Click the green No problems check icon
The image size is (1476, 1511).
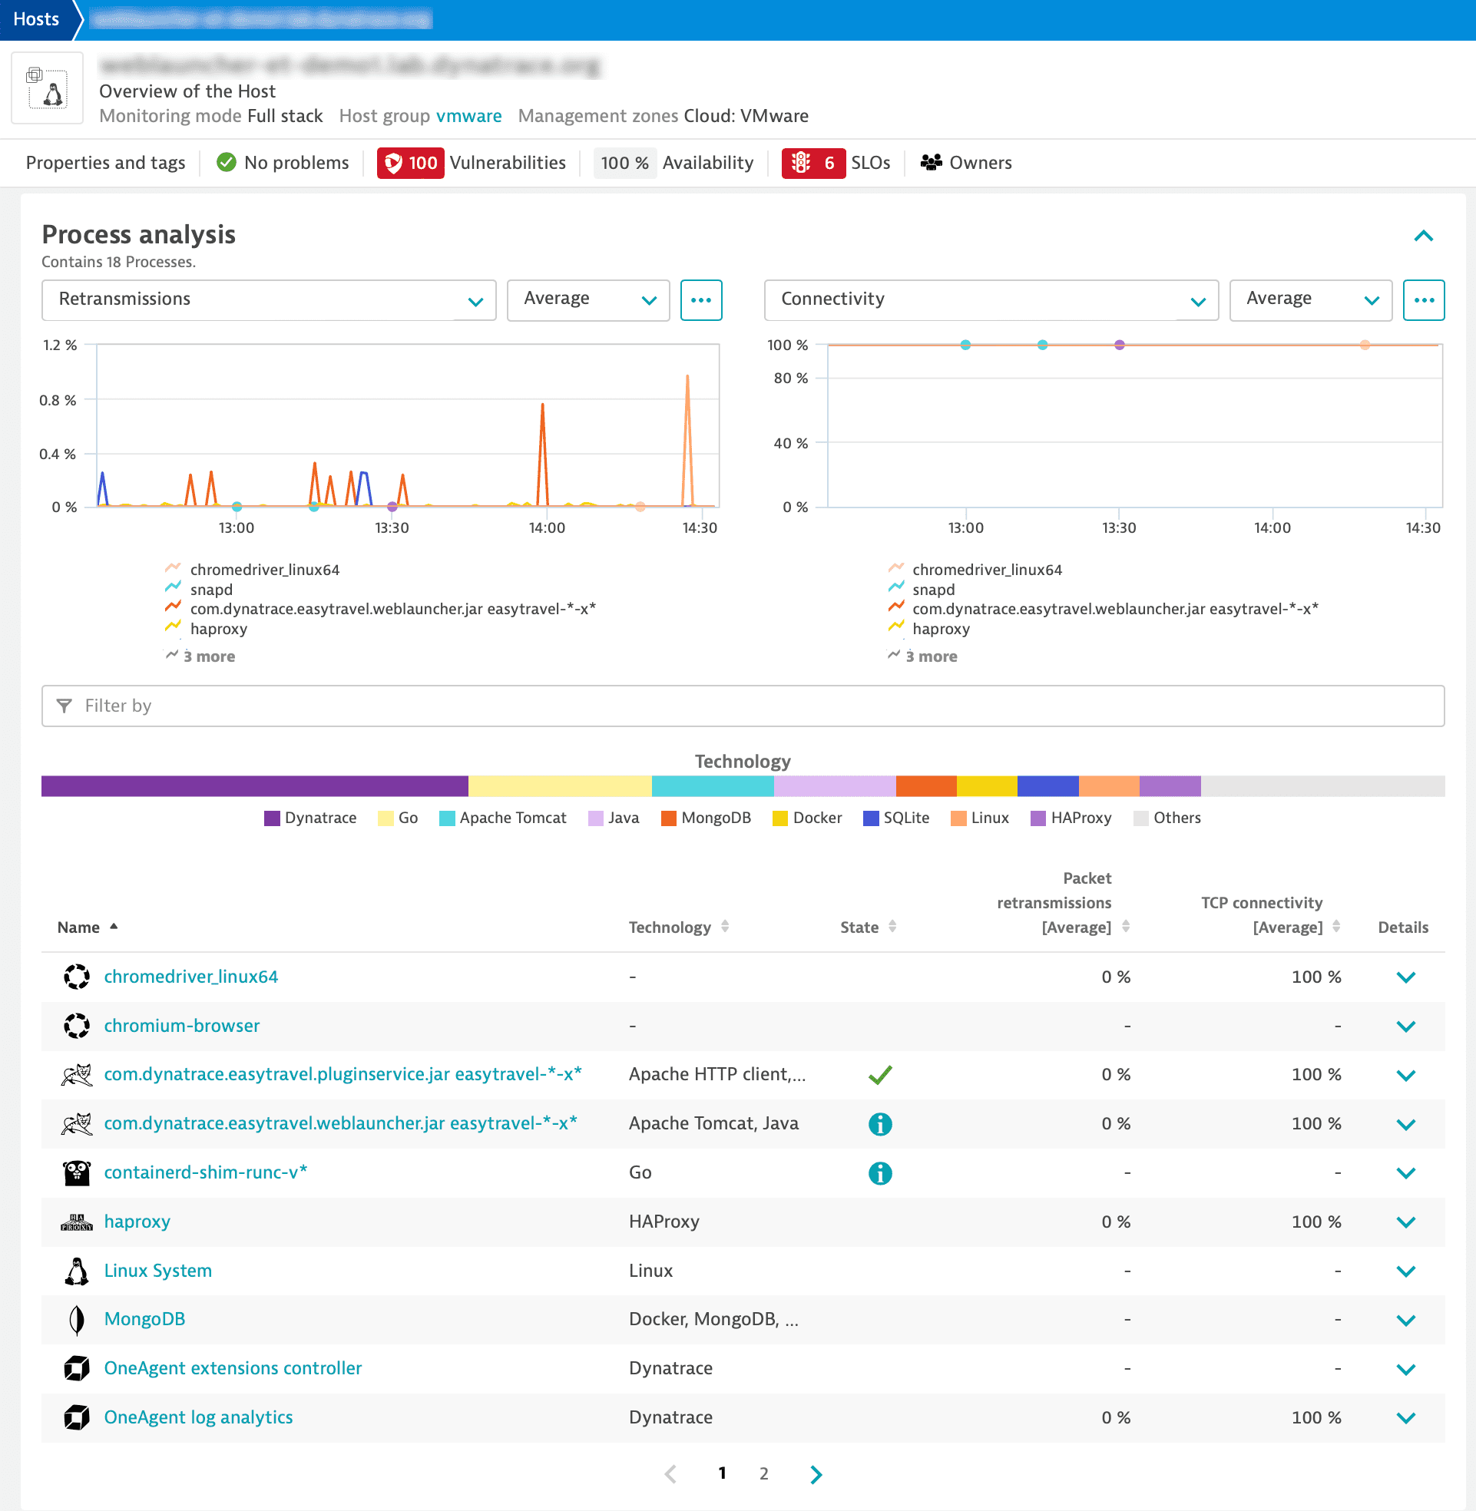[x=226, y=163]
